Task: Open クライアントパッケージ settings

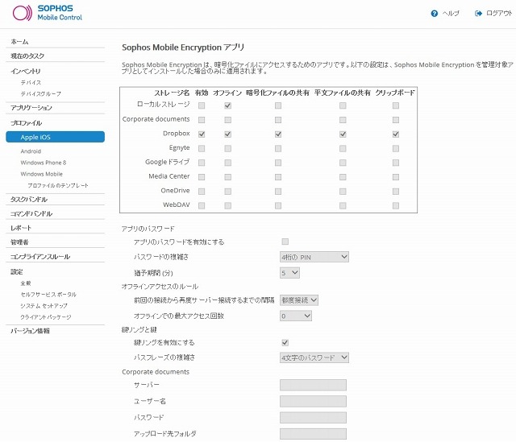Action: click(x=46, y=317)
